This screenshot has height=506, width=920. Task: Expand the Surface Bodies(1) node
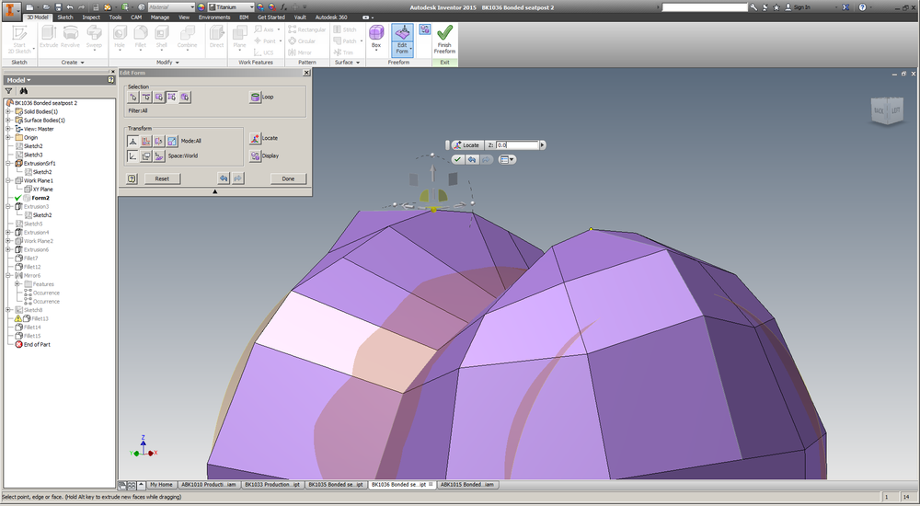pos(8,121)
